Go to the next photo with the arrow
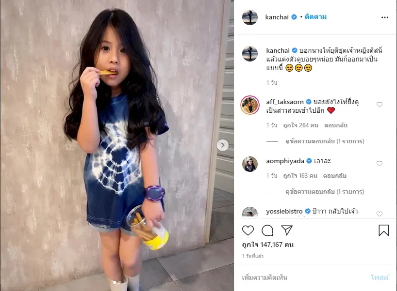The image size is (397, 291). [x=223, y=145]
